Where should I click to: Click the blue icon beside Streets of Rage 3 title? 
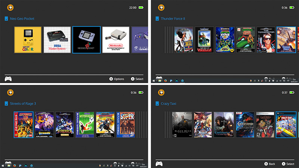(6, 103)
